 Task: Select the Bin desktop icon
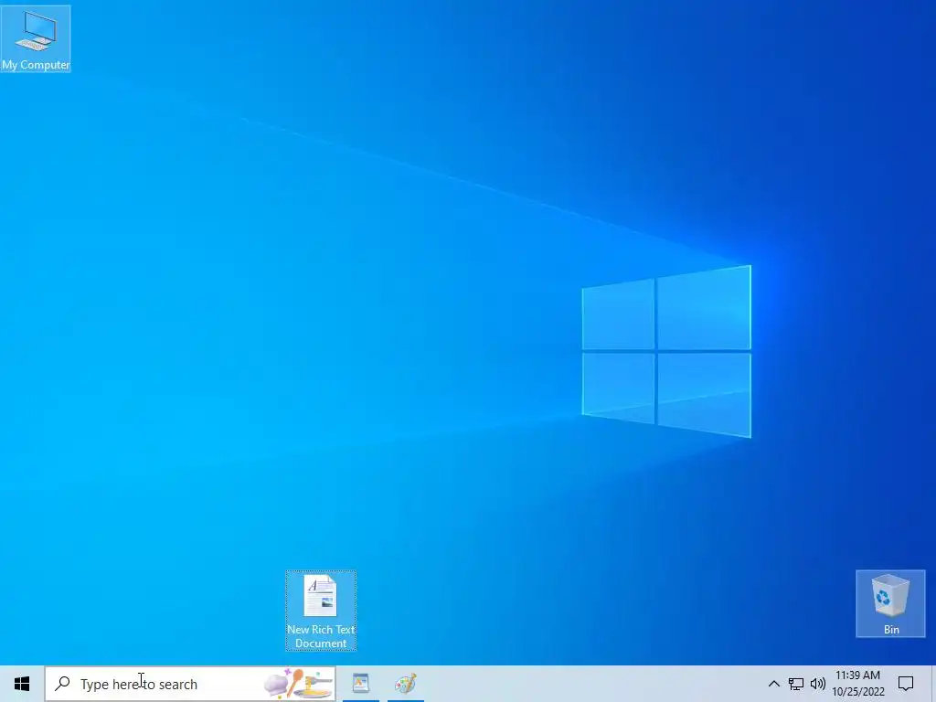click(x=890, y=603)
